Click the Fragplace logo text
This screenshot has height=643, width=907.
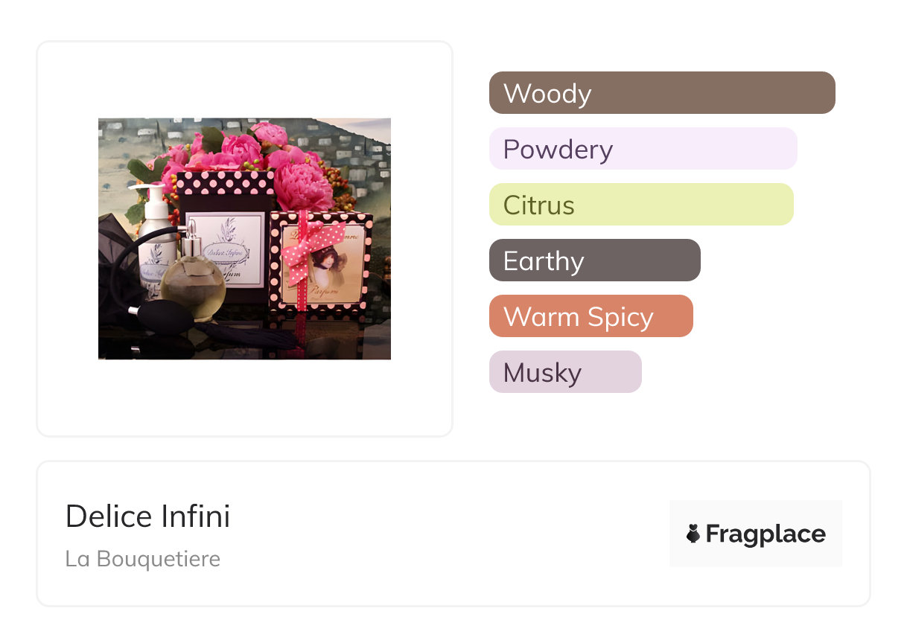pyautogui.click(x=765, y=534)
